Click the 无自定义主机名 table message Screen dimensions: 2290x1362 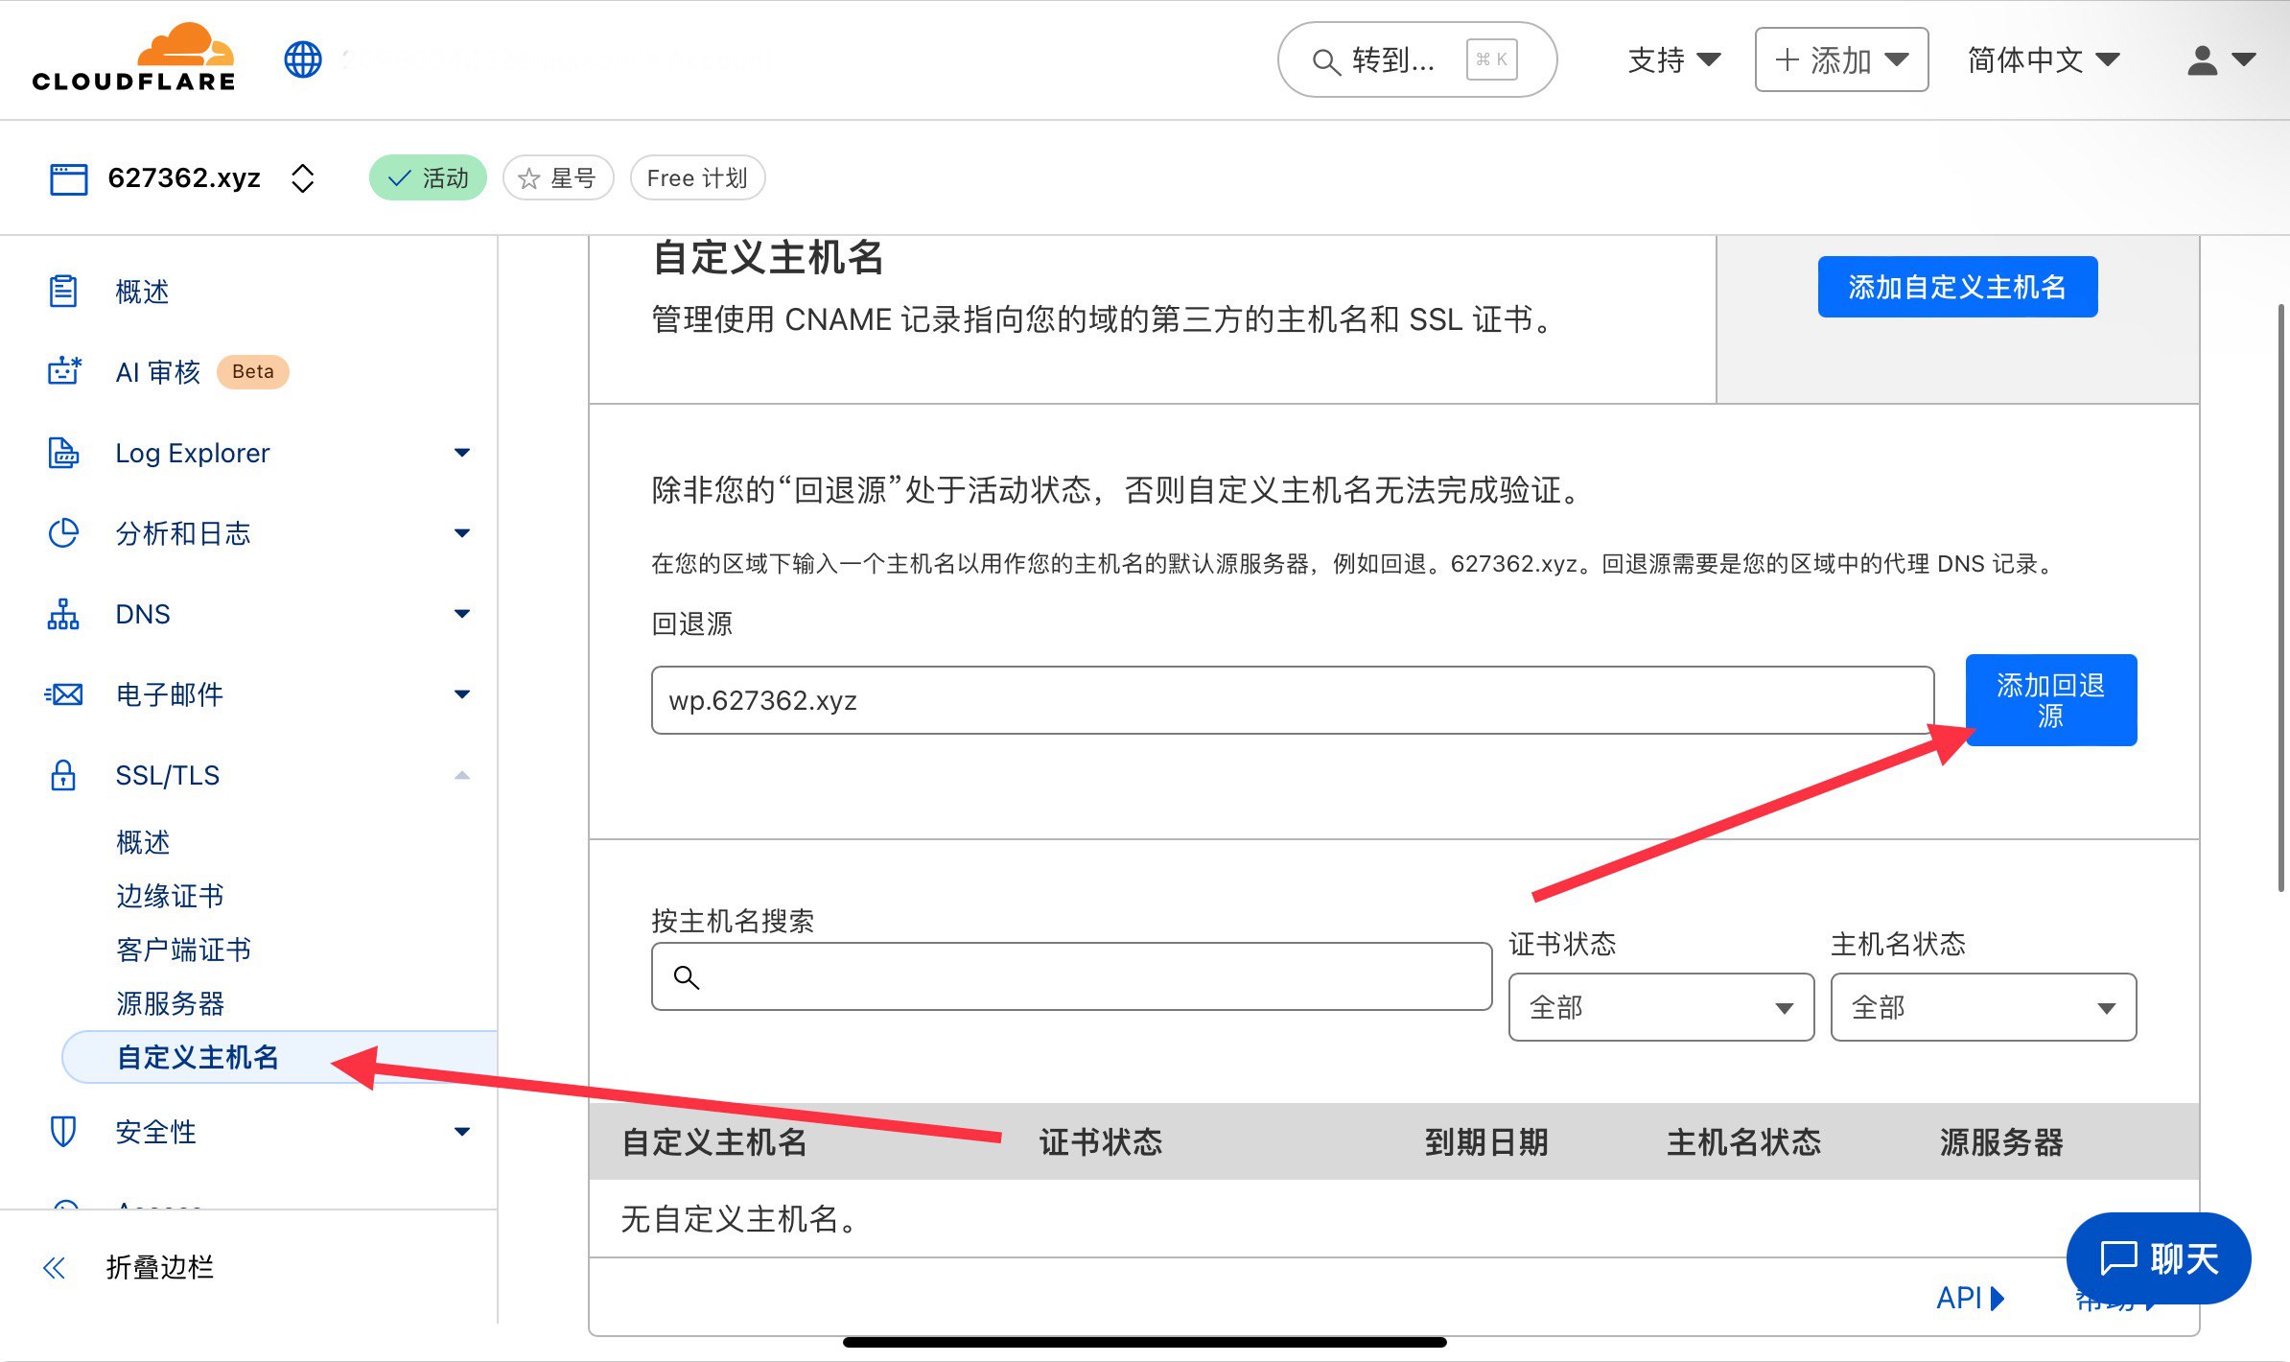click(x=739, y=1219)
